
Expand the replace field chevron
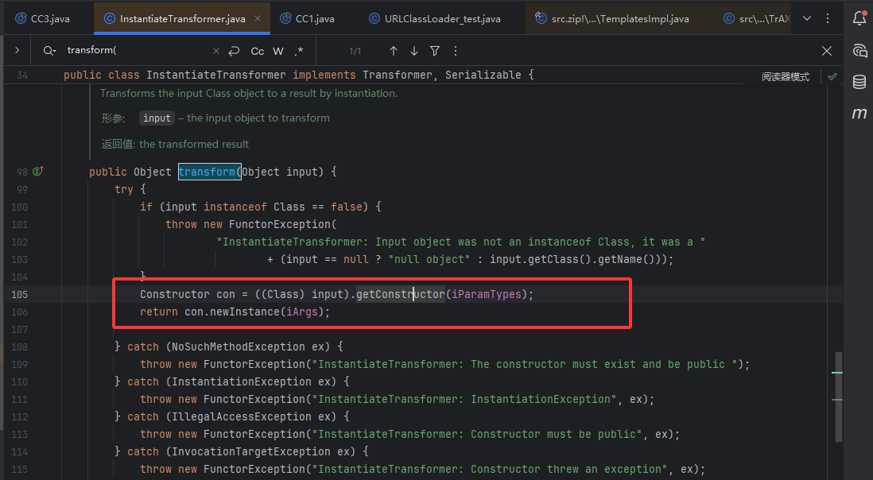(x=17, y=51)
